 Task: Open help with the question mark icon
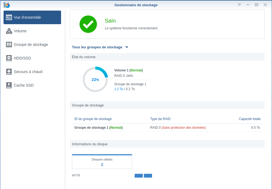[239, 5]
